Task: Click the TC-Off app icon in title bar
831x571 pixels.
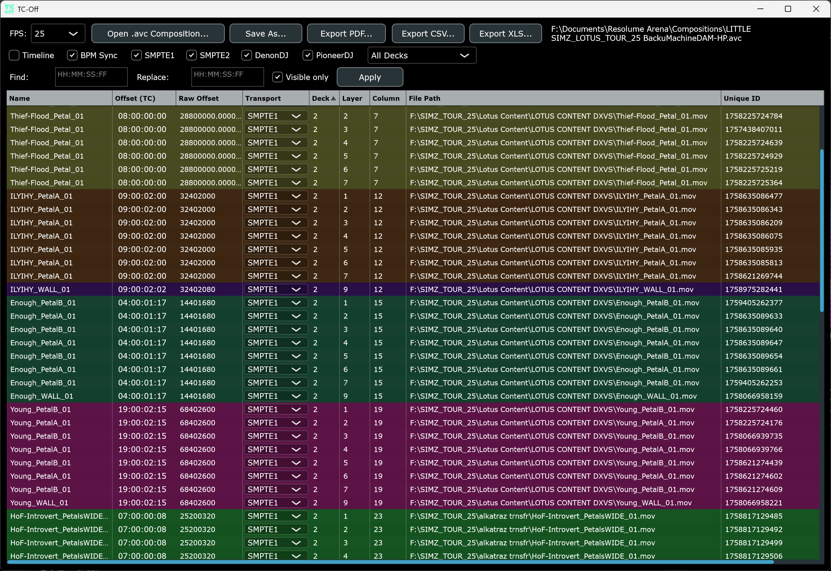Action: pos(9,8)
